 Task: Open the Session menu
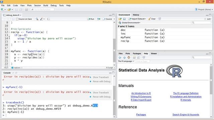[x=37, y=5]
